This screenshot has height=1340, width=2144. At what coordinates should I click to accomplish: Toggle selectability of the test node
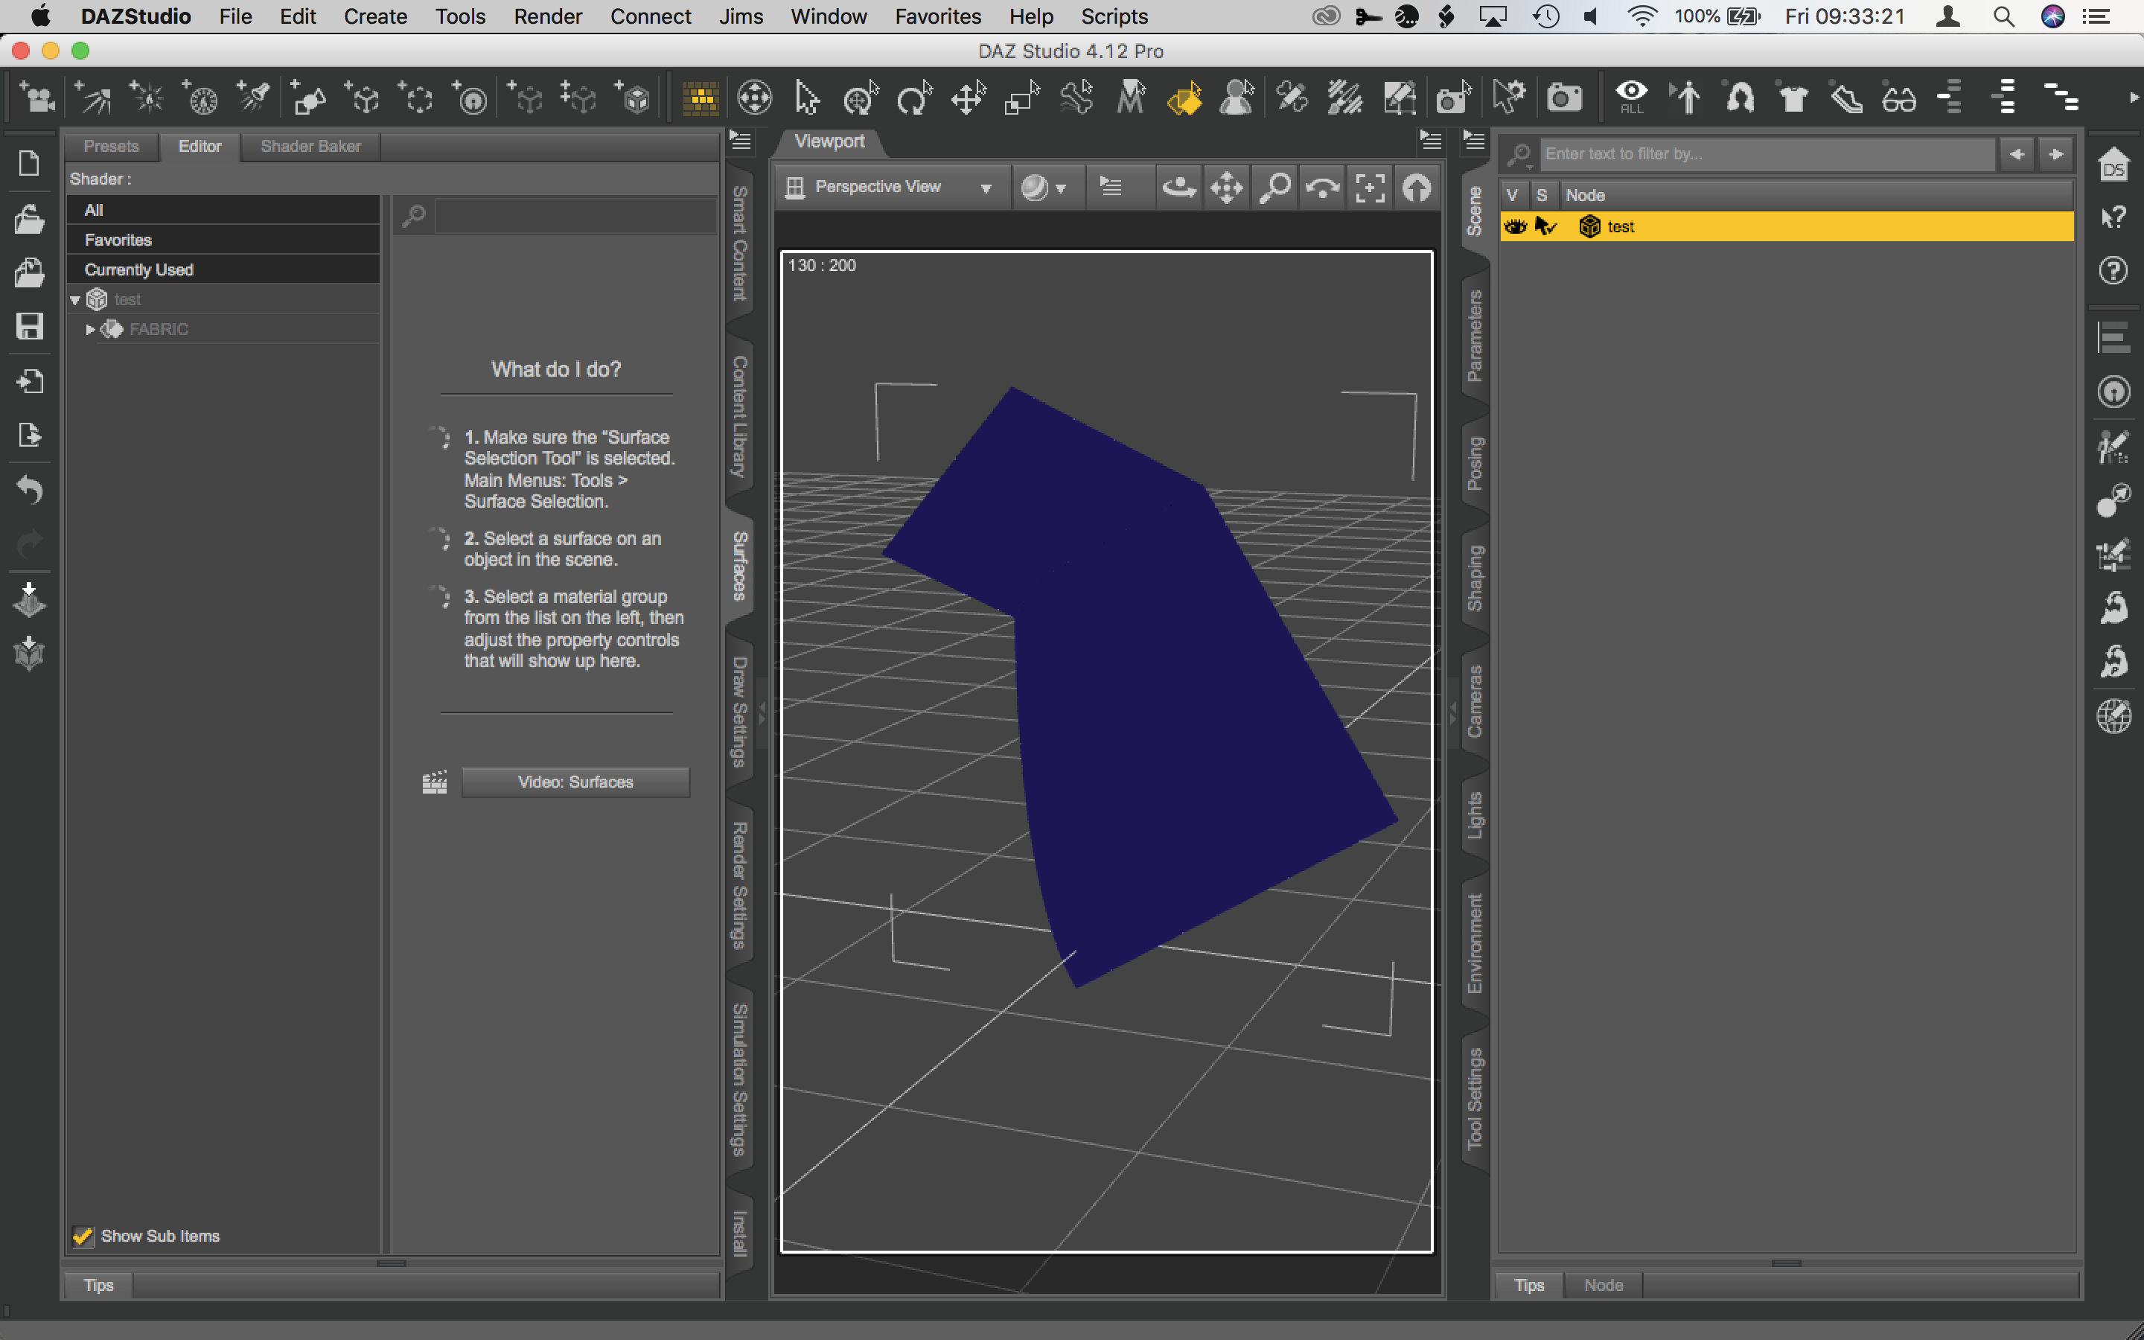coord(1546,226)
